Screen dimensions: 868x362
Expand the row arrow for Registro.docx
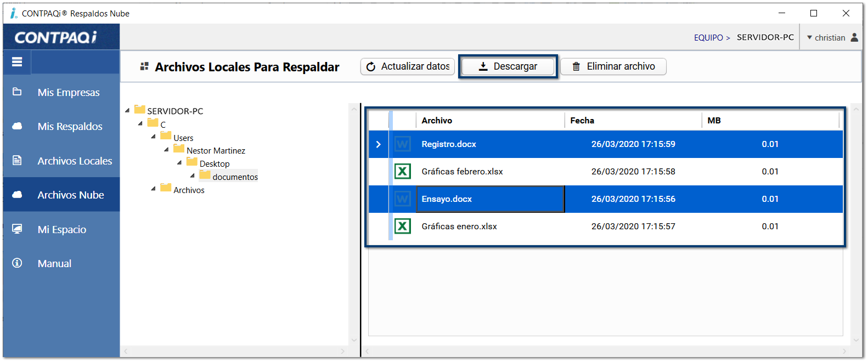[378, 144]
